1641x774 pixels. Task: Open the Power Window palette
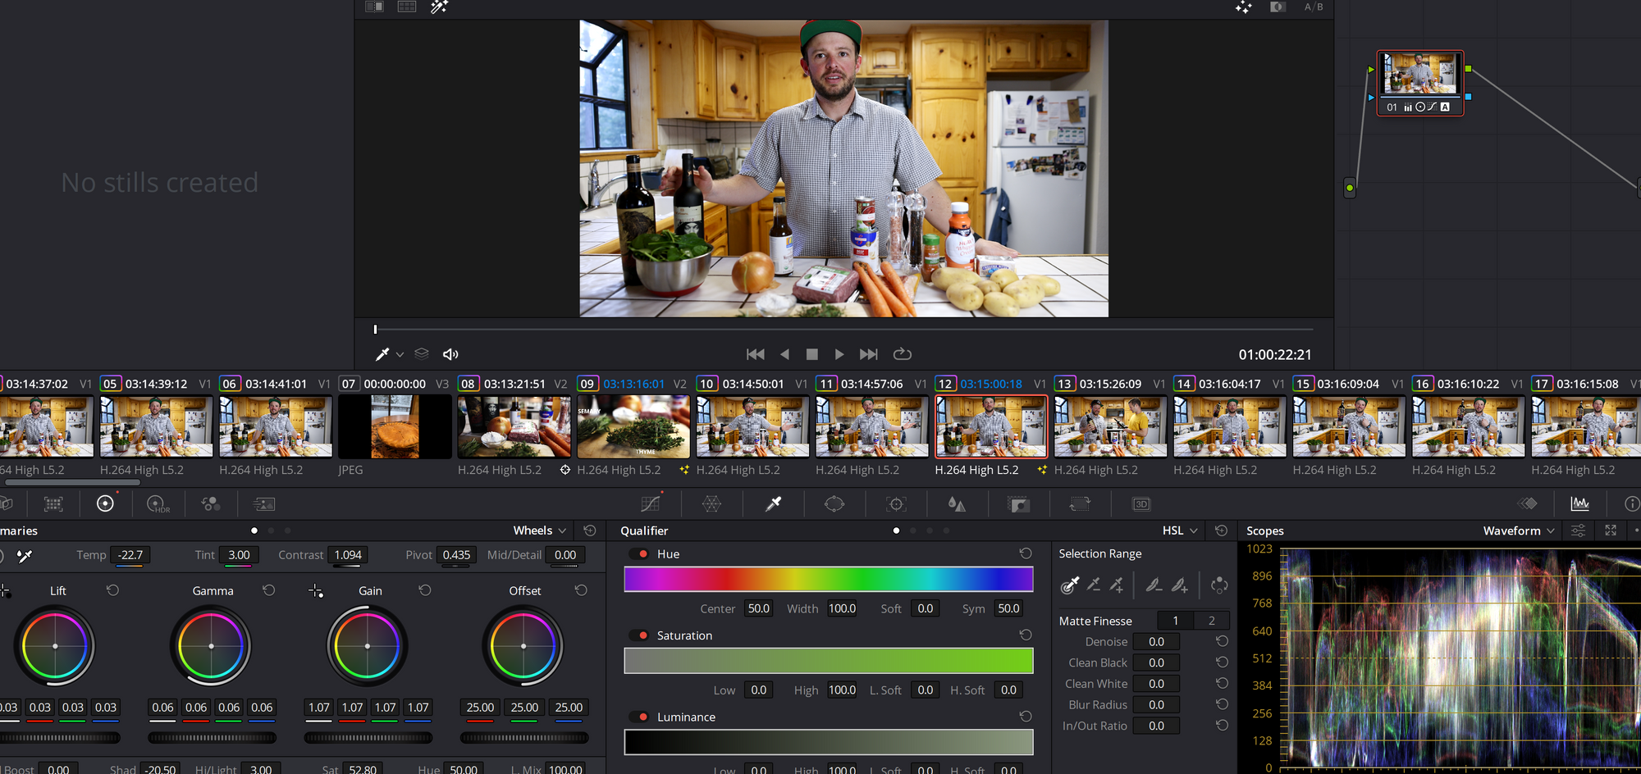[x=834, y=504]
